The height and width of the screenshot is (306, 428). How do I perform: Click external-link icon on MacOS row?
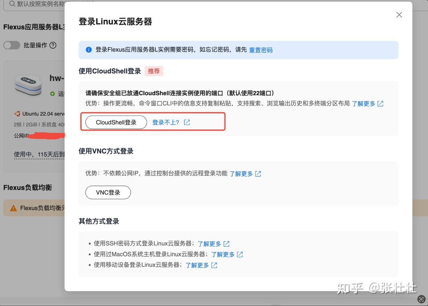(x=240, y=254)
